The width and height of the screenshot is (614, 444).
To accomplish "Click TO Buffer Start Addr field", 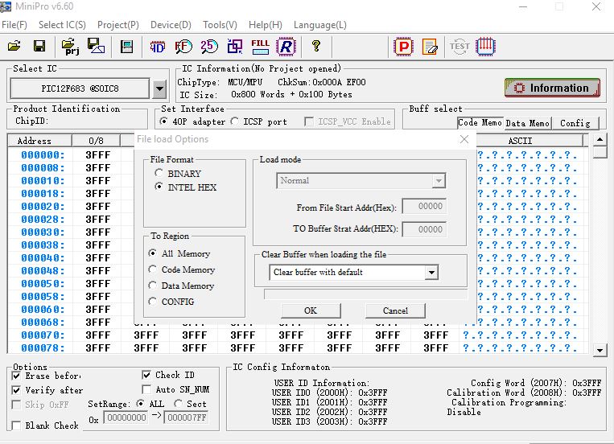I will [x=424, y=229].
